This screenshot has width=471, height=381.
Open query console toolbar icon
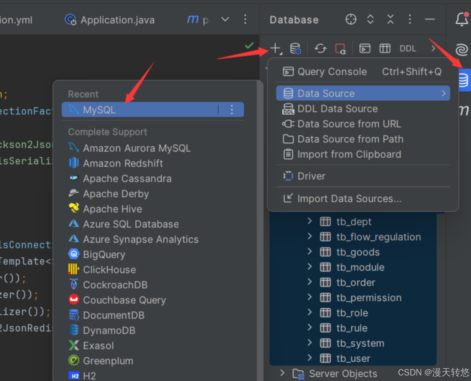(365, 48)
